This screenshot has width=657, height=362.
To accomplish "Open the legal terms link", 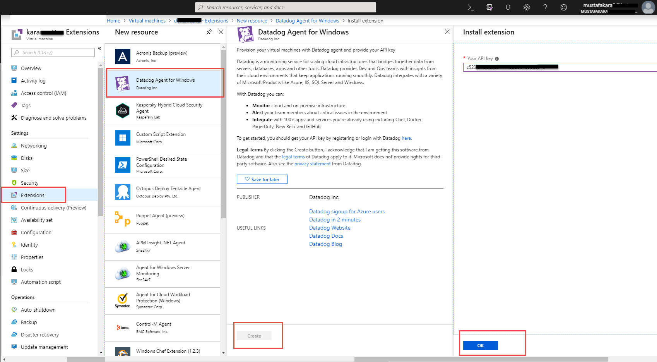I will pyautogui.click(x=293, y=157).
